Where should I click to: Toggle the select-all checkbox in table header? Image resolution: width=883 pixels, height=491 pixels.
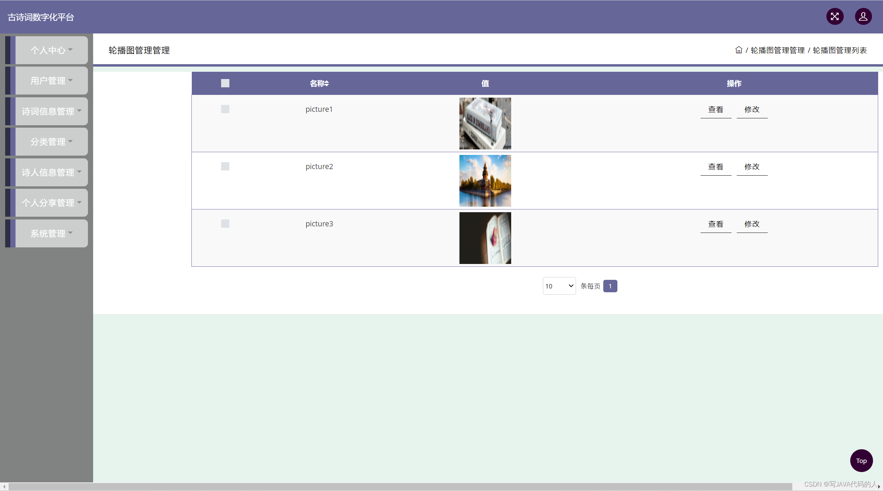tap(225, 83)
